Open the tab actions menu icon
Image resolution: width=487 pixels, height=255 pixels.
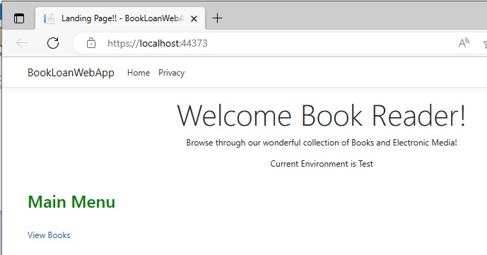click(x=19, y=18)
